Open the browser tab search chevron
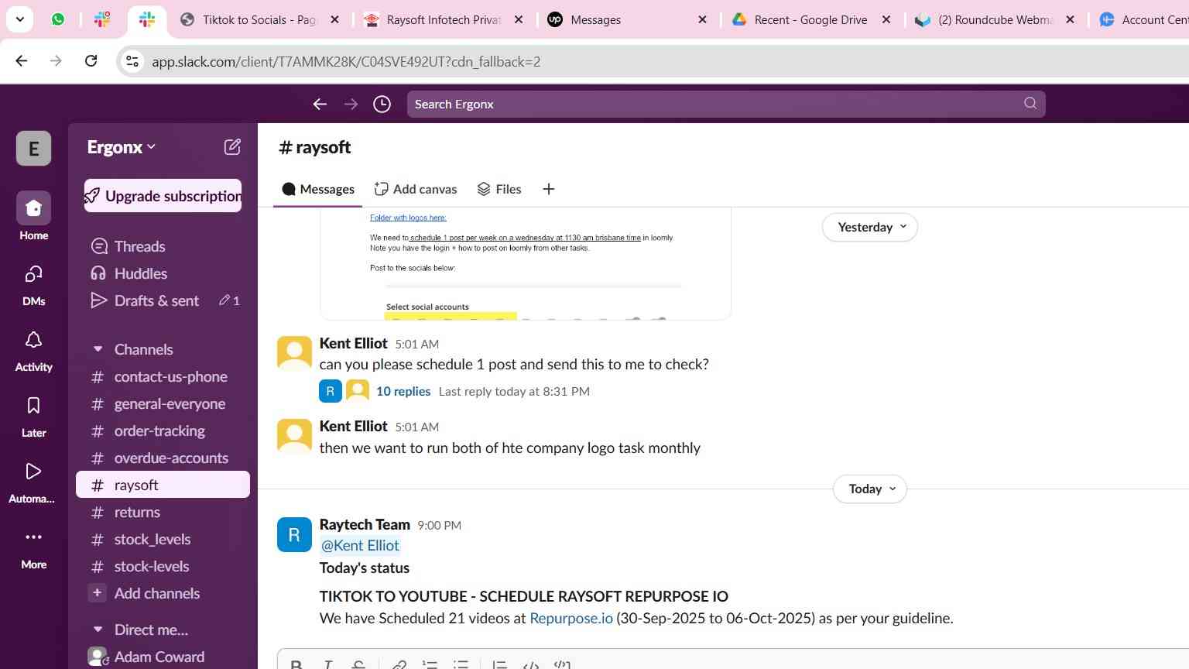 (19, 19)
